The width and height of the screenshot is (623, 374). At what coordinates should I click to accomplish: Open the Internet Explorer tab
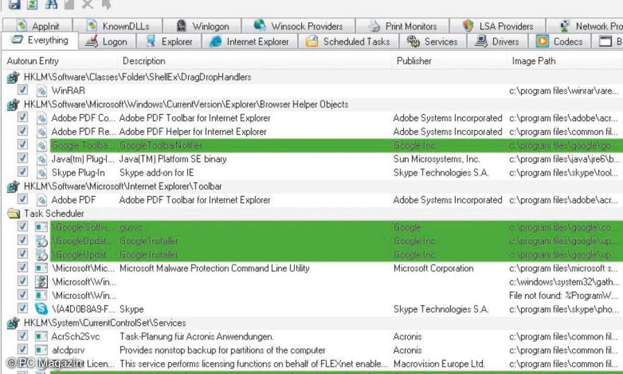click(250, 42)
